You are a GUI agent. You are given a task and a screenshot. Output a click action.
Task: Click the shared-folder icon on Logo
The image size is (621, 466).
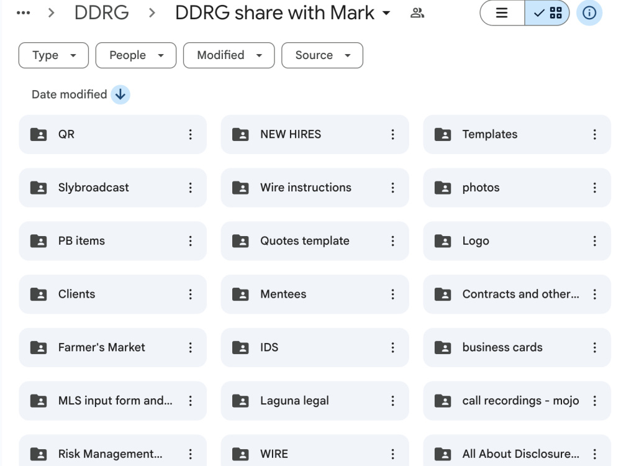tap(443, 241)
